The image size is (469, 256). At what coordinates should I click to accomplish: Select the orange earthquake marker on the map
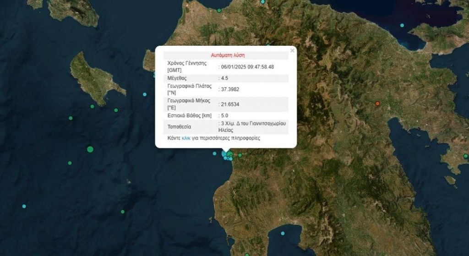[x=377, y=104]
